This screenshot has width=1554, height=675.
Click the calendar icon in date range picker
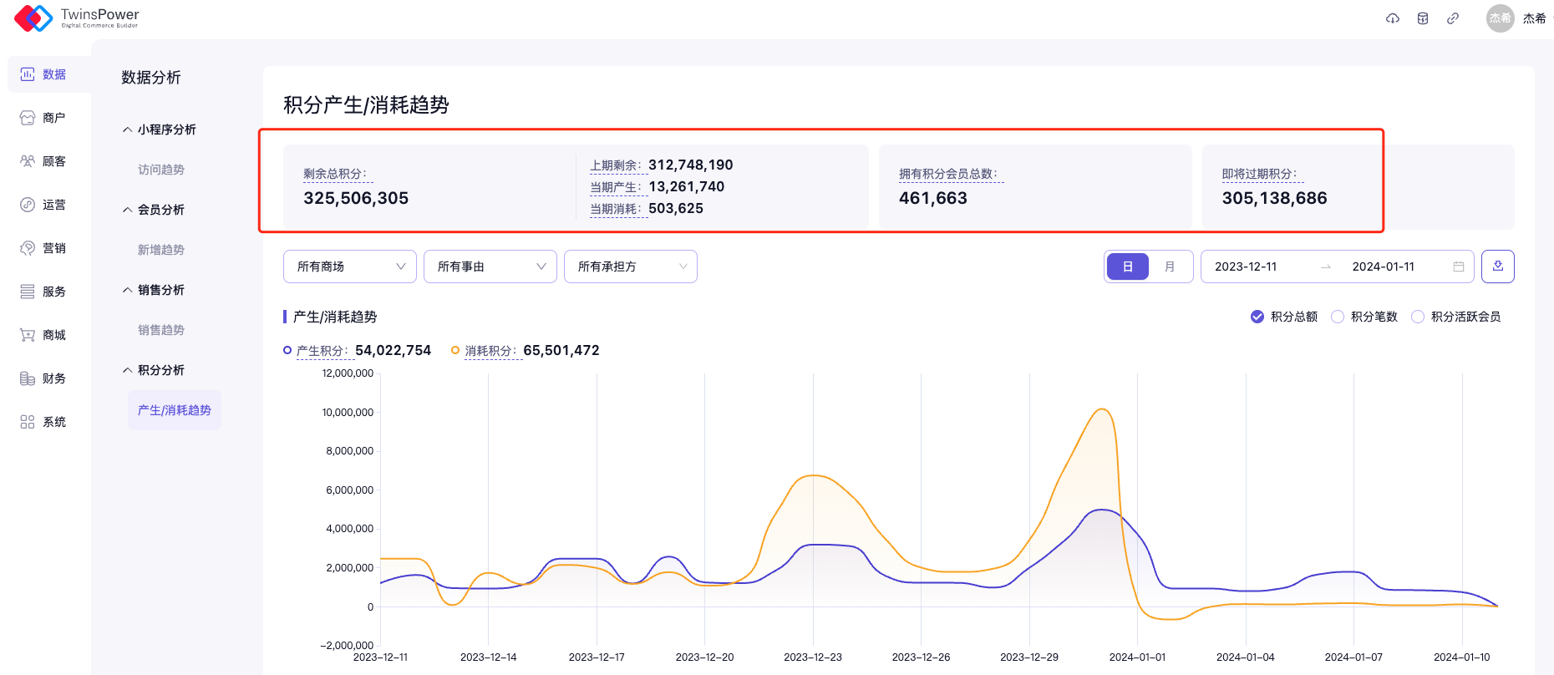coord(1459,266)
